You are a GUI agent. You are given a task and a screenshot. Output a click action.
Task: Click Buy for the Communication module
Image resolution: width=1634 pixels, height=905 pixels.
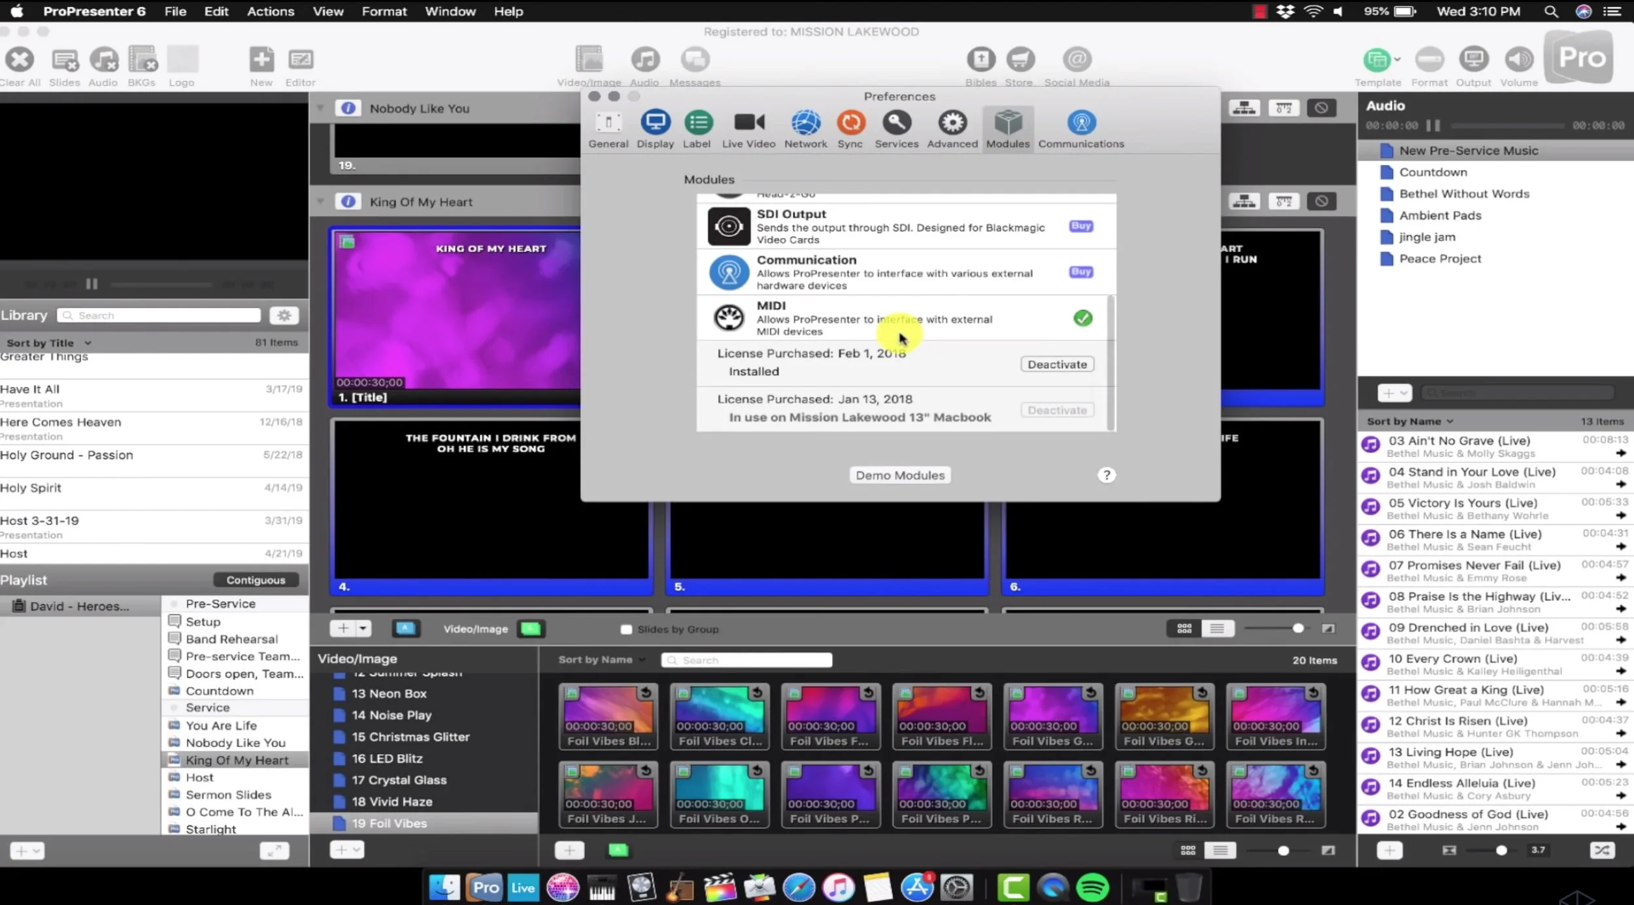[1081, 272]
